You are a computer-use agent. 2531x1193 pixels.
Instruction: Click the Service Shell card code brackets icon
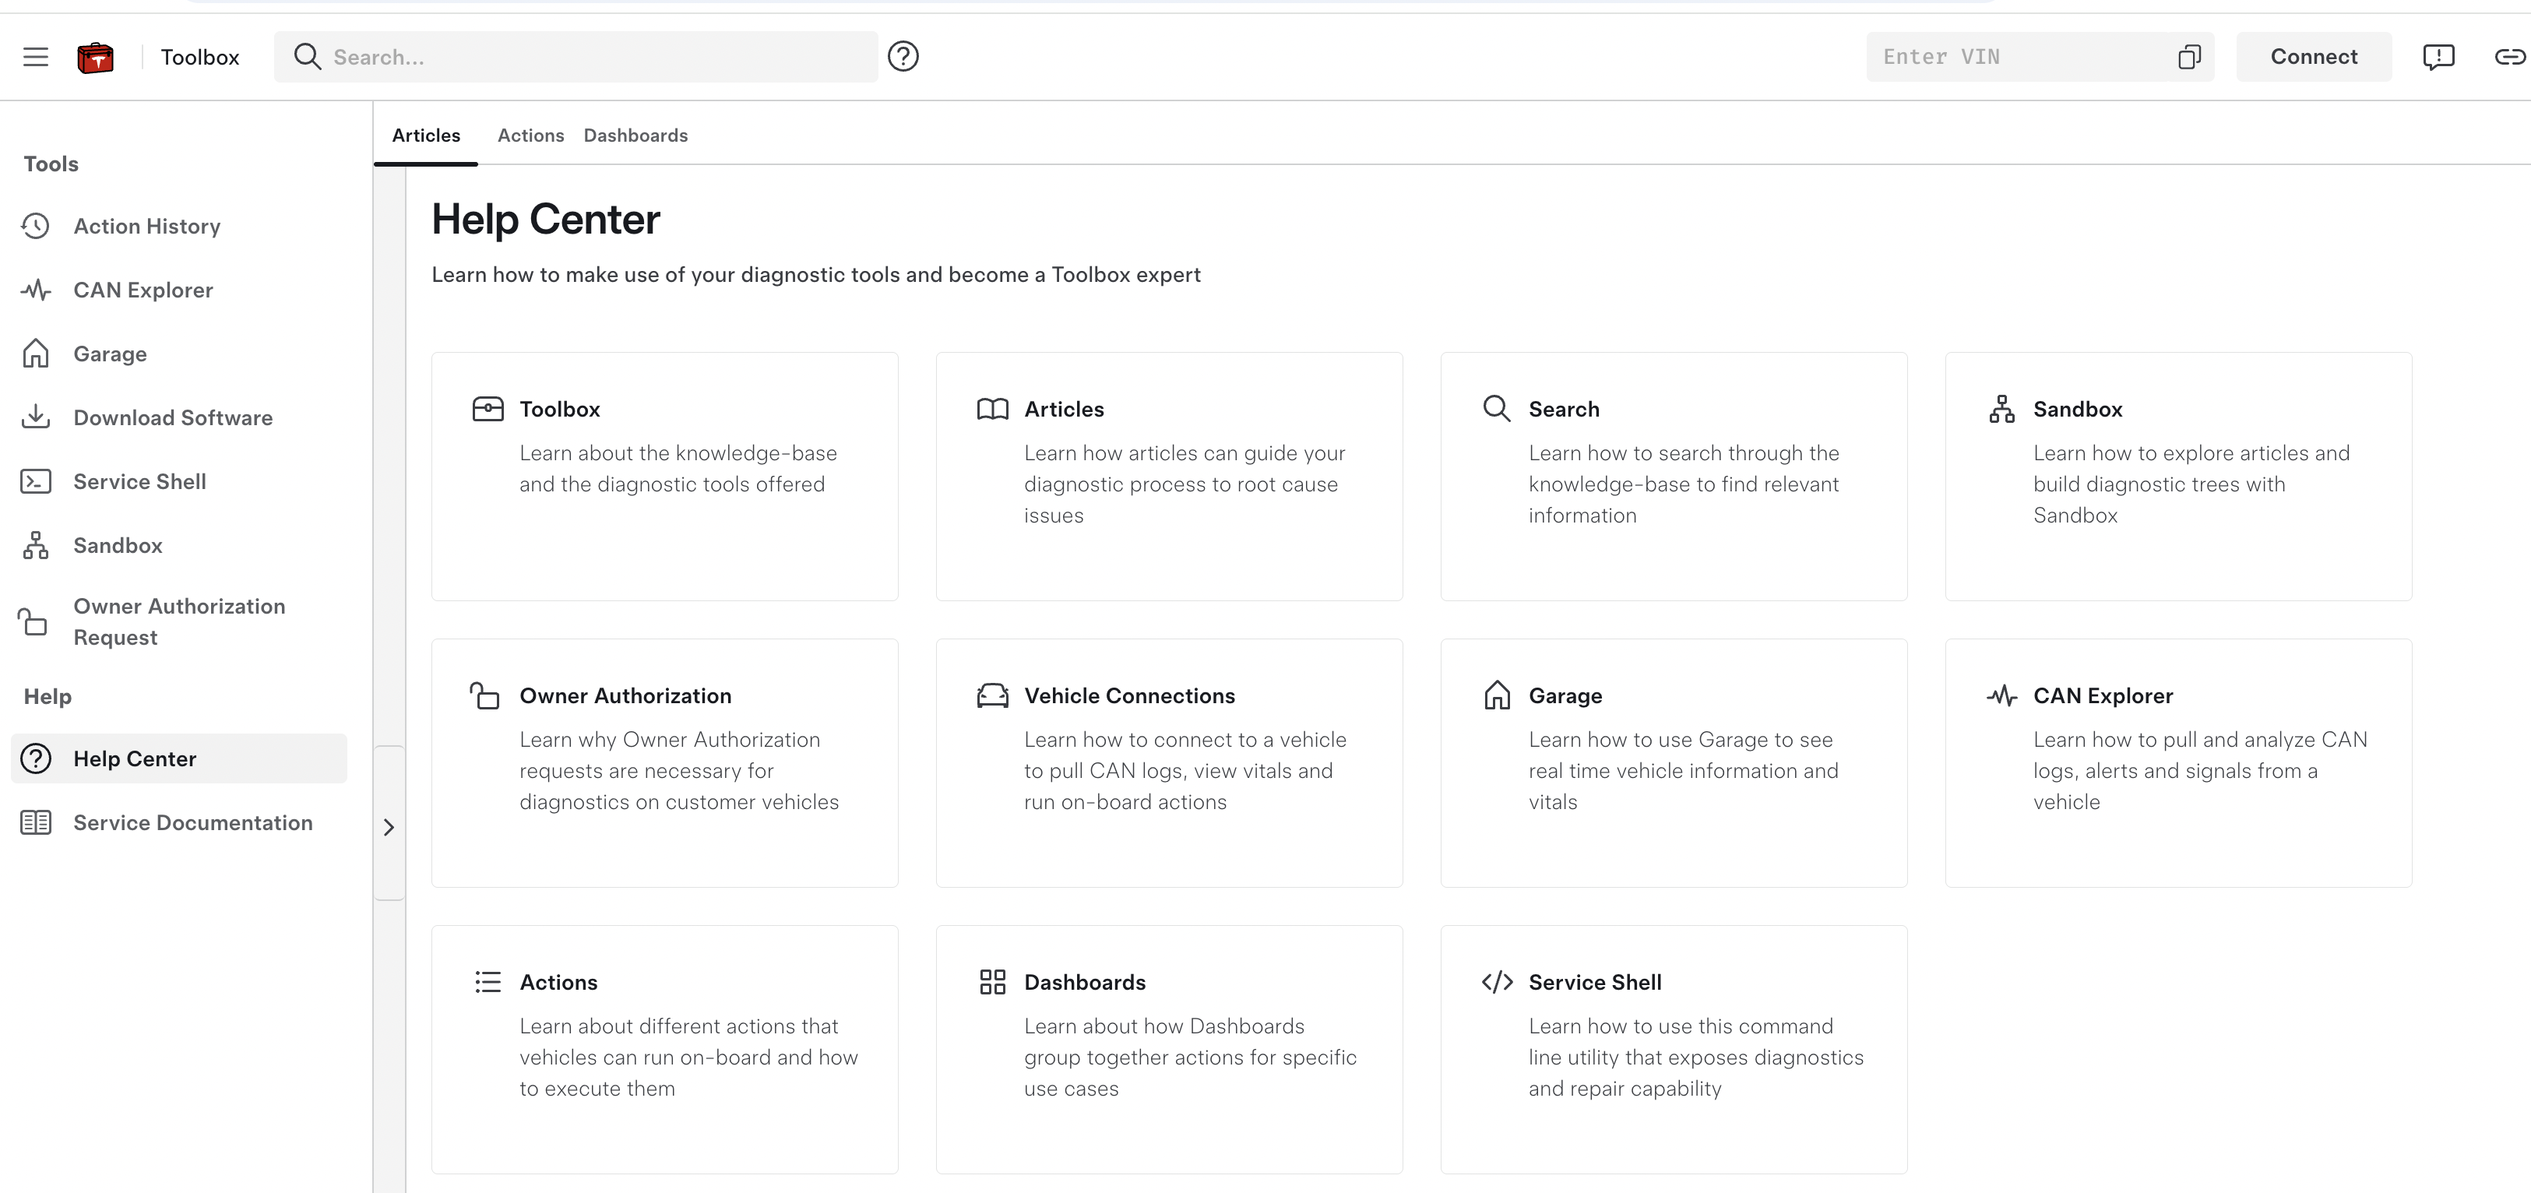(1496, 982)
